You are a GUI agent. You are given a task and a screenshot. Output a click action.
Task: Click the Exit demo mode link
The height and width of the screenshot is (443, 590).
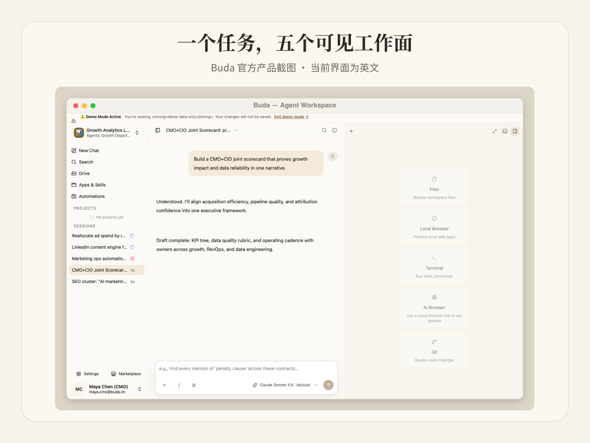tap(292, 117)
